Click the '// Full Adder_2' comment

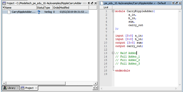coord(128,60)
